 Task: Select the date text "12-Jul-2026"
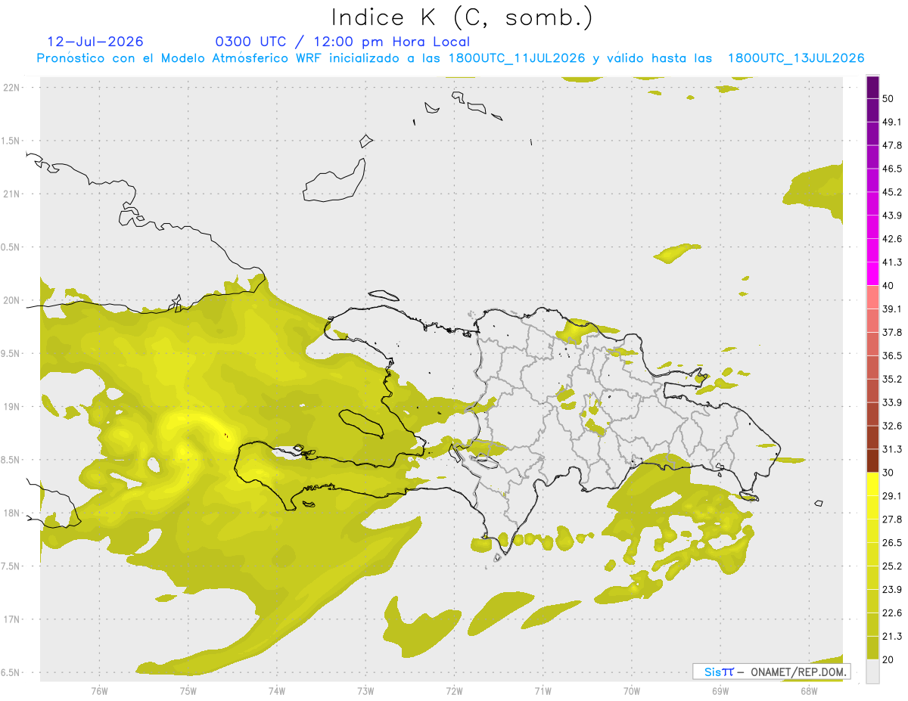(x=95, y=42)
